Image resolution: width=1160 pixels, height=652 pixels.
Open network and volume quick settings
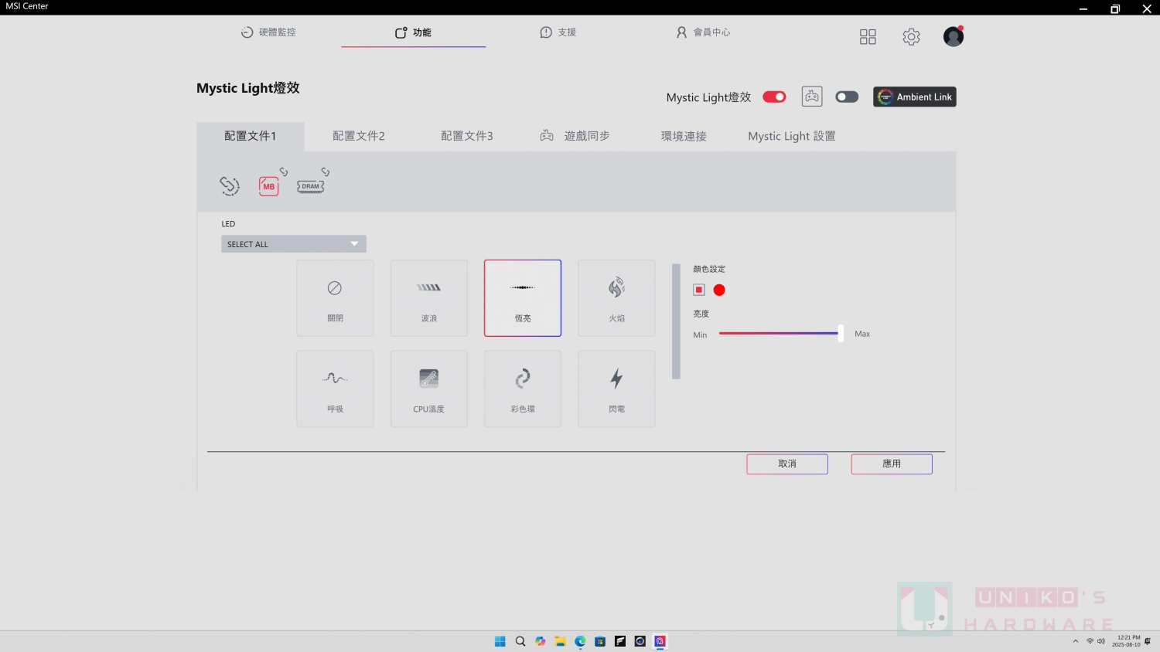click(x=1095, y=641)
